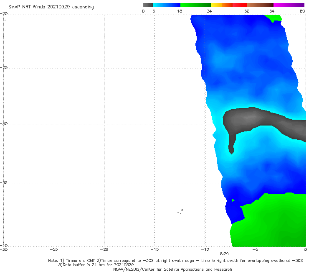Image resolution: width=309 pixels, height=272 pixels.
Task: Click the longitude axis label '-20'
Action: 104,249
